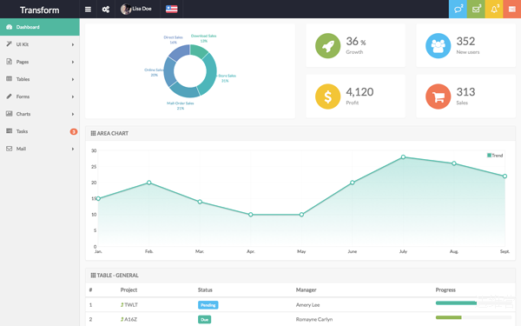Click the Due status badge

tap(204, 320)
